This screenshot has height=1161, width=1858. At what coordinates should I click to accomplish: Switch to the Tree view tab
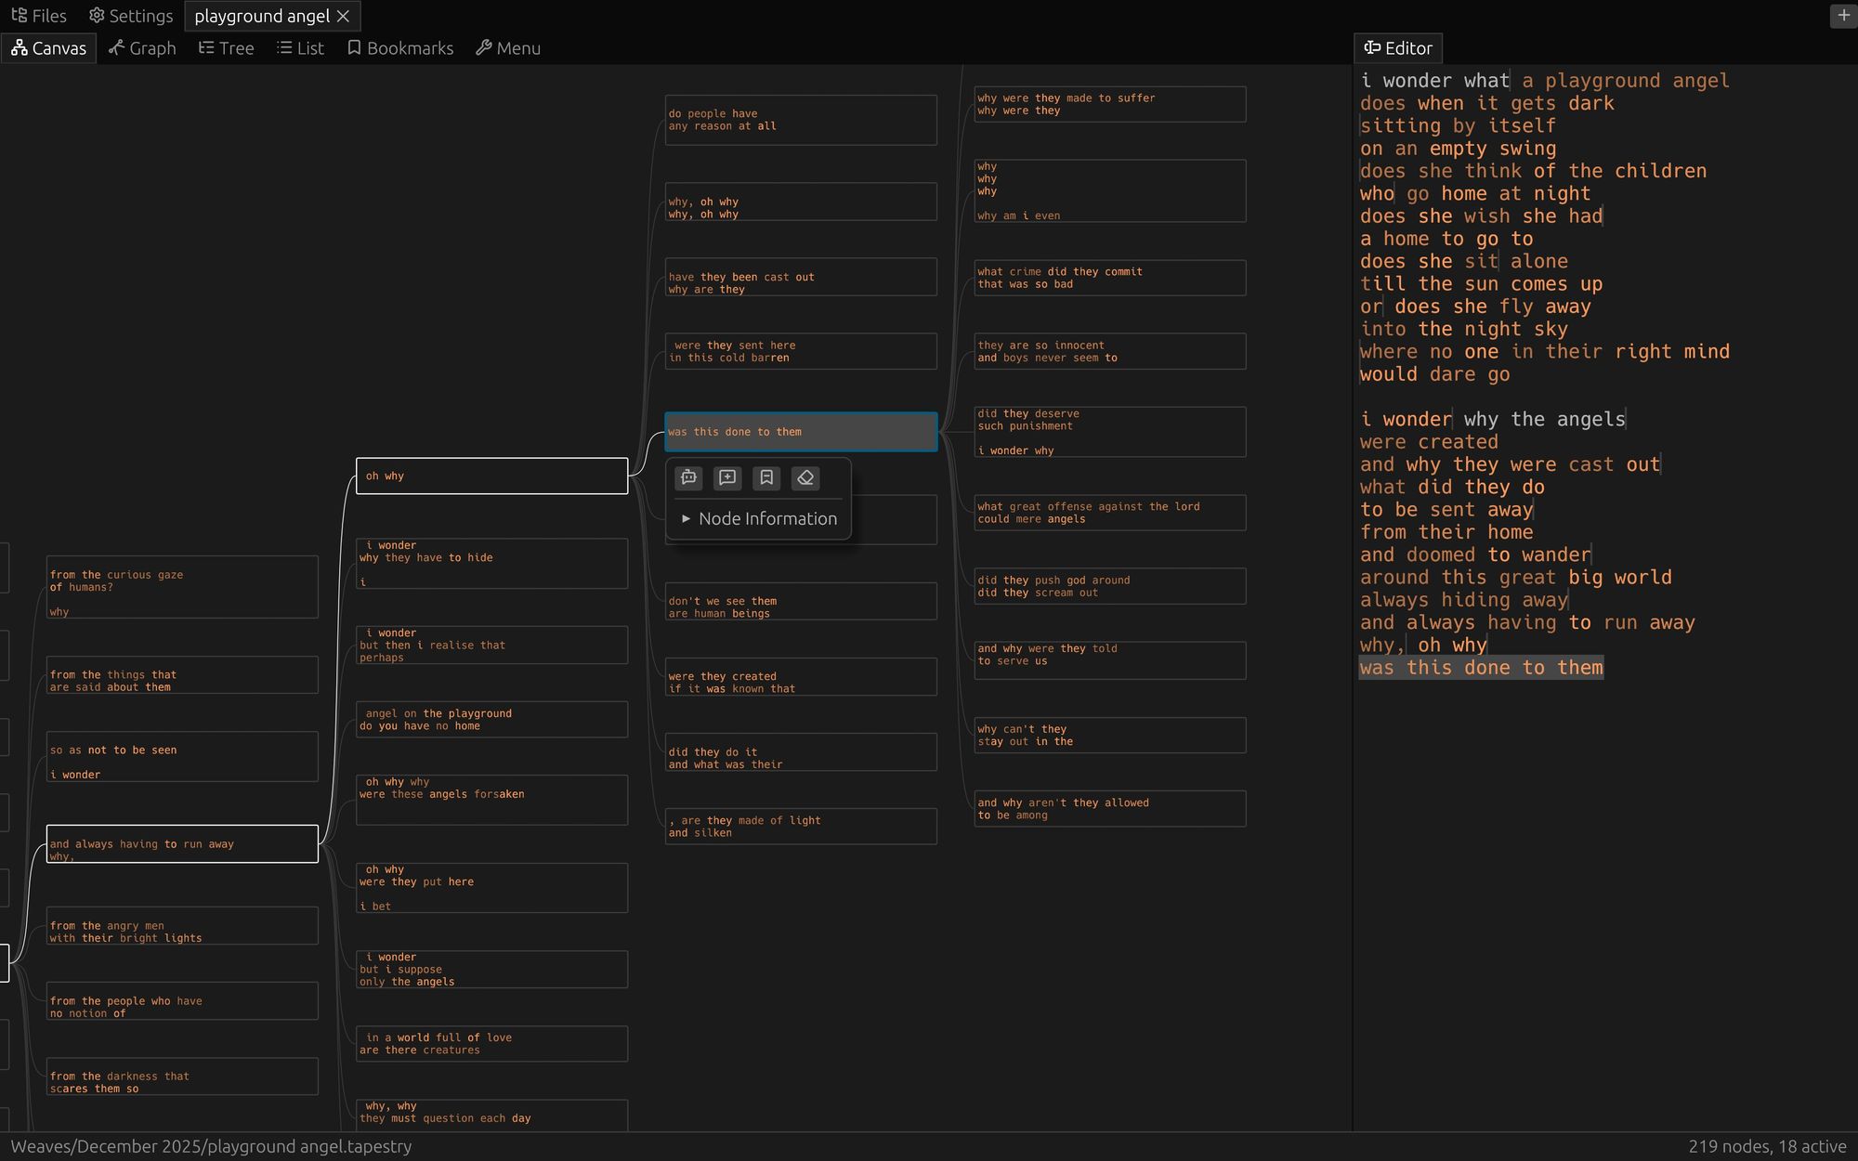[x=226, y=48]
